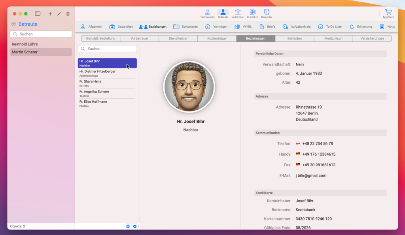
Task: Click the Persönliche Daten section header
Action: (320, 54)
